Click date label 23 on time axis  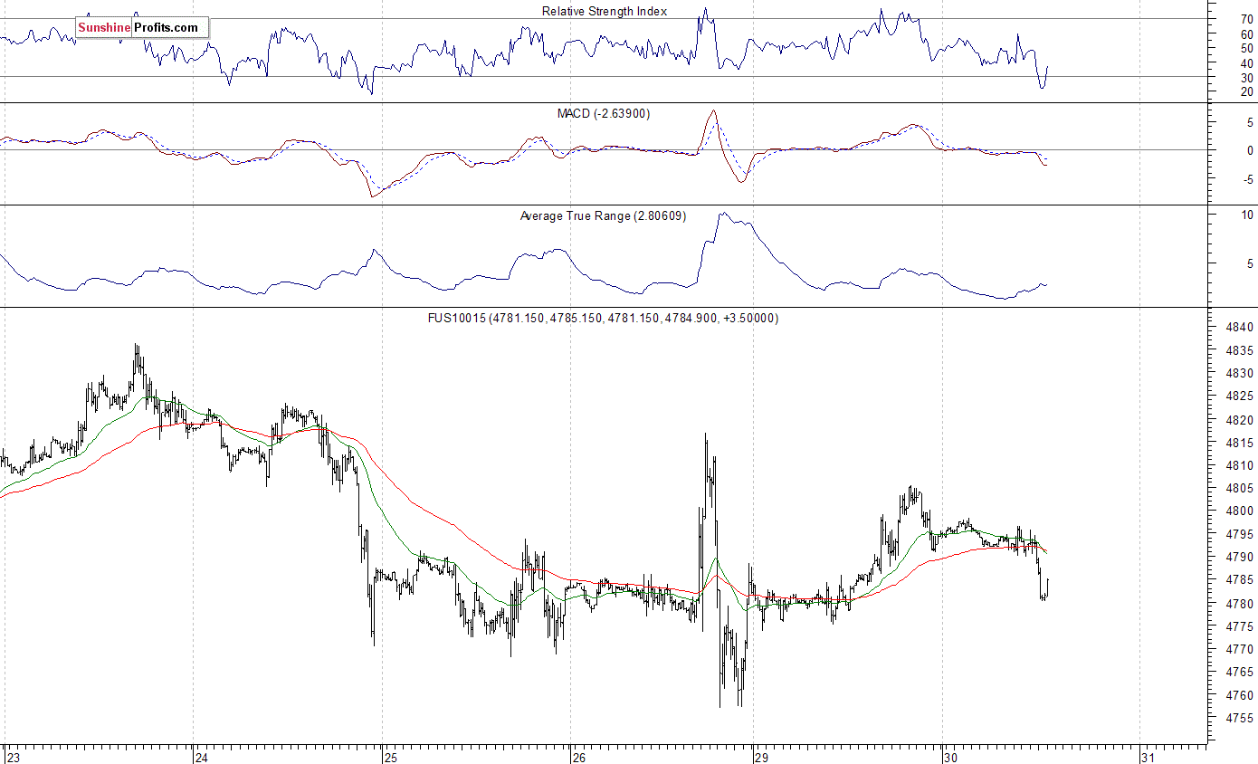click(x=14, y=757)
